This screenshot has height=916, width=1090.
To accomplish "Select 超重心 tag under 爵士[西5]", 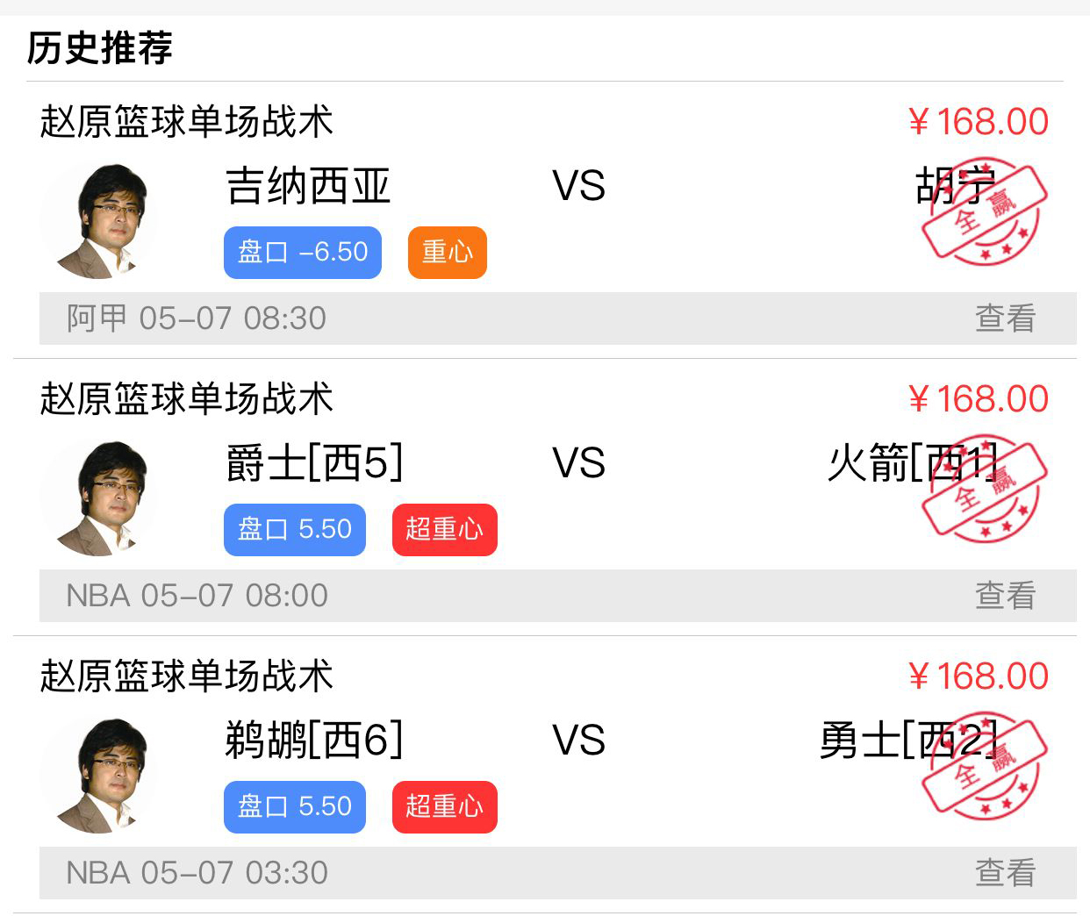I will click(445, 530).
